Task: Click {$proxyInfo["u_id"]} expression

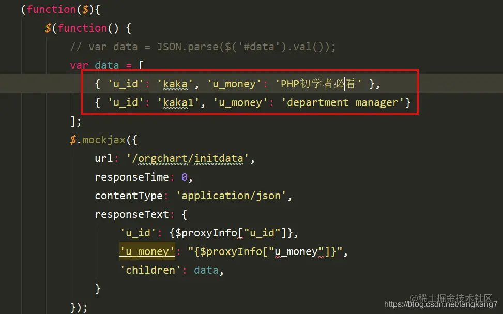Action: pos(231,233)
